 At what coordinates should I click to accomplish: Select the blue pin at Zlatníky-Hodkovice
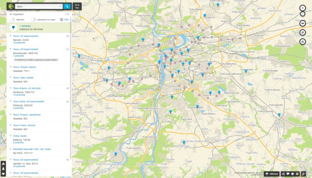[184, 142]
